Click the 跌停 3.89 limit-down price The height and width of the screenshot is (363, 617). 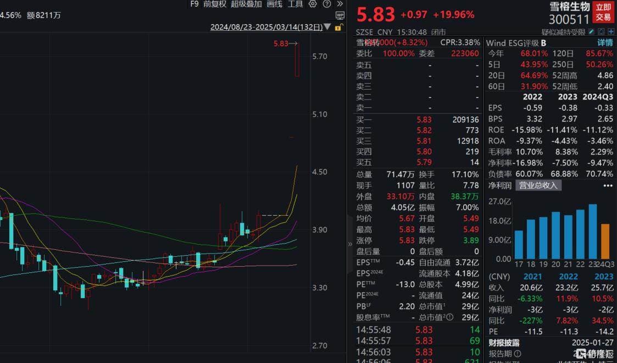coord(471,240)
